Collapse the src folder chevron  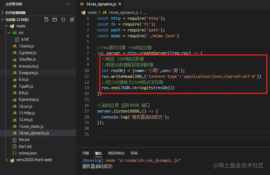[x=9, y=33]
